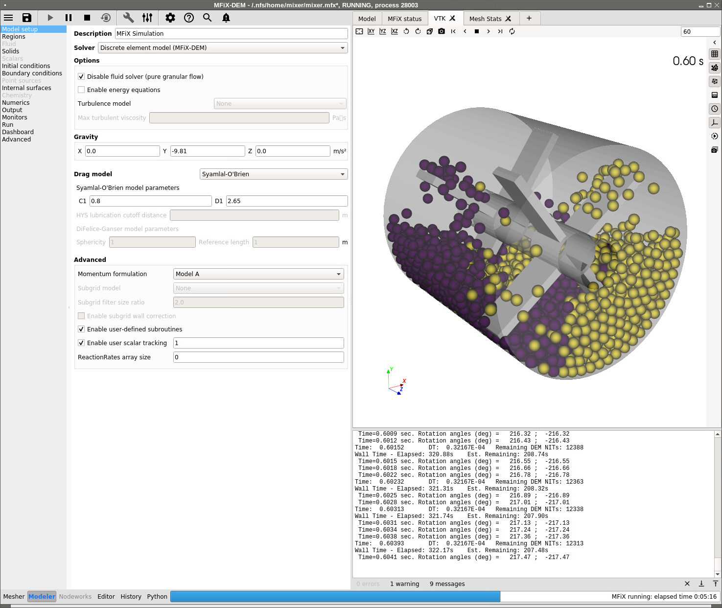Open Momentum formulation dropdown
This screenshot has width=722, height=608.
258,274
